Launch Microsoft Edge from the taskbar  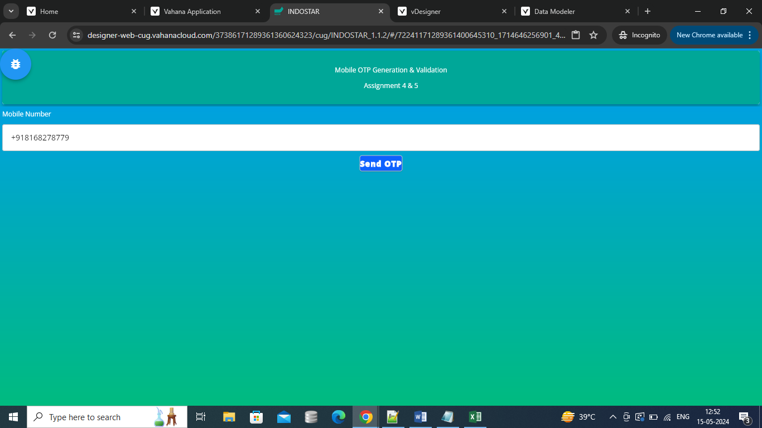point(339,417)
